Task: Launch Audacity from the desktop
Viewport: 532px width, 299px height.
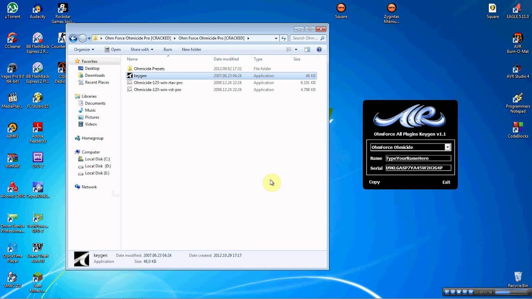Action: coord(37,8)
